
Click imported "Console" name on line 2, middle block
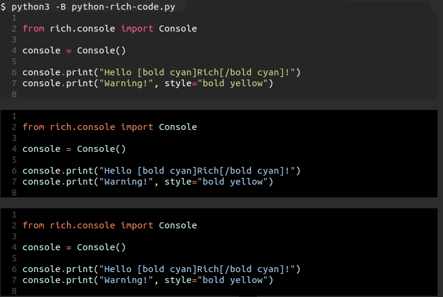tap(178, 127)
